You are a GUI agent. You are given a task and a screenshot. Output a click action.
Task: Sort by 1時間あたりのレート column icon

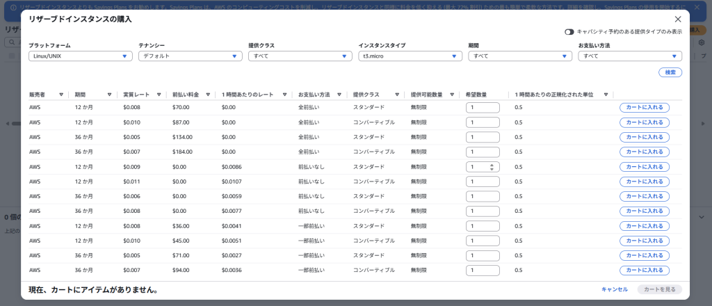(285, 95)
